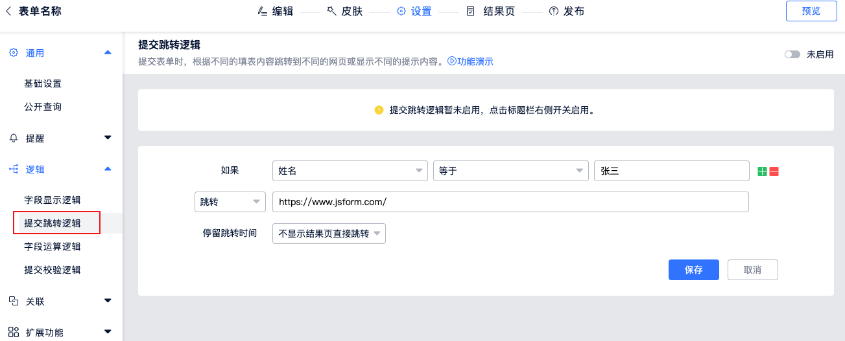The width and height of the screenshot is (845, 341).
Task: Click the 扩展功能 grid icon
Action: tap(14, 332)
